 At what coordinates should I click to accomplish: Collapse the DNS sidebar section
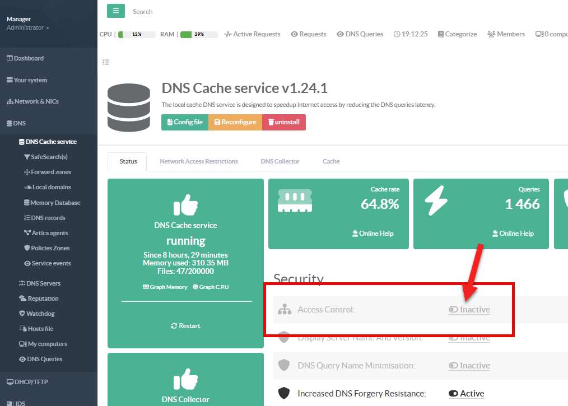tap(20, 123)
